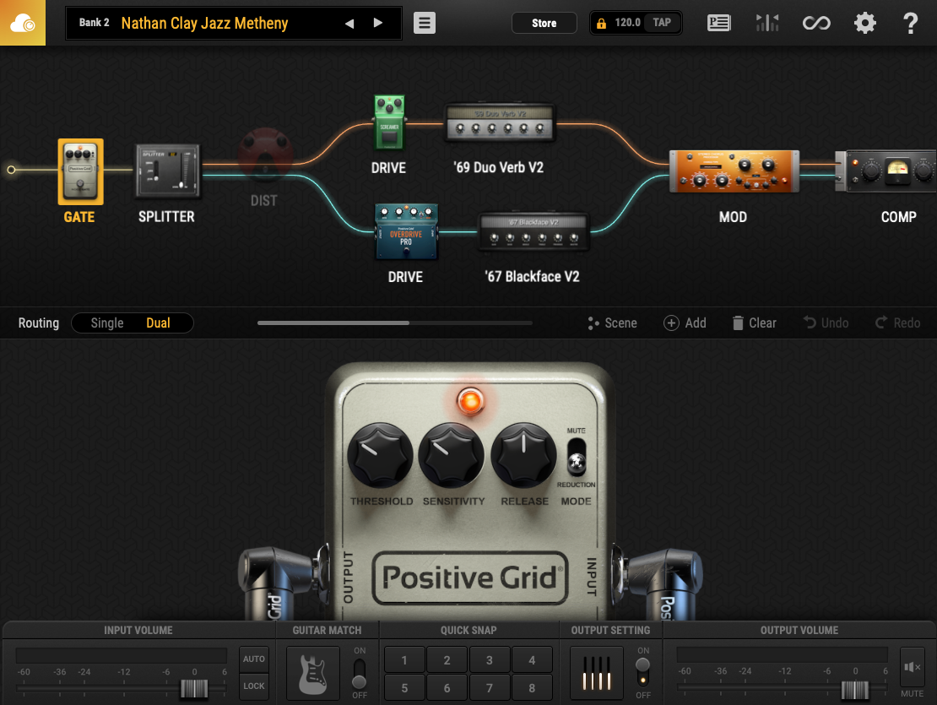This screenshot has height=705, width=937.
Task: Clear the signal chain
Action: [x=754, y=323]
